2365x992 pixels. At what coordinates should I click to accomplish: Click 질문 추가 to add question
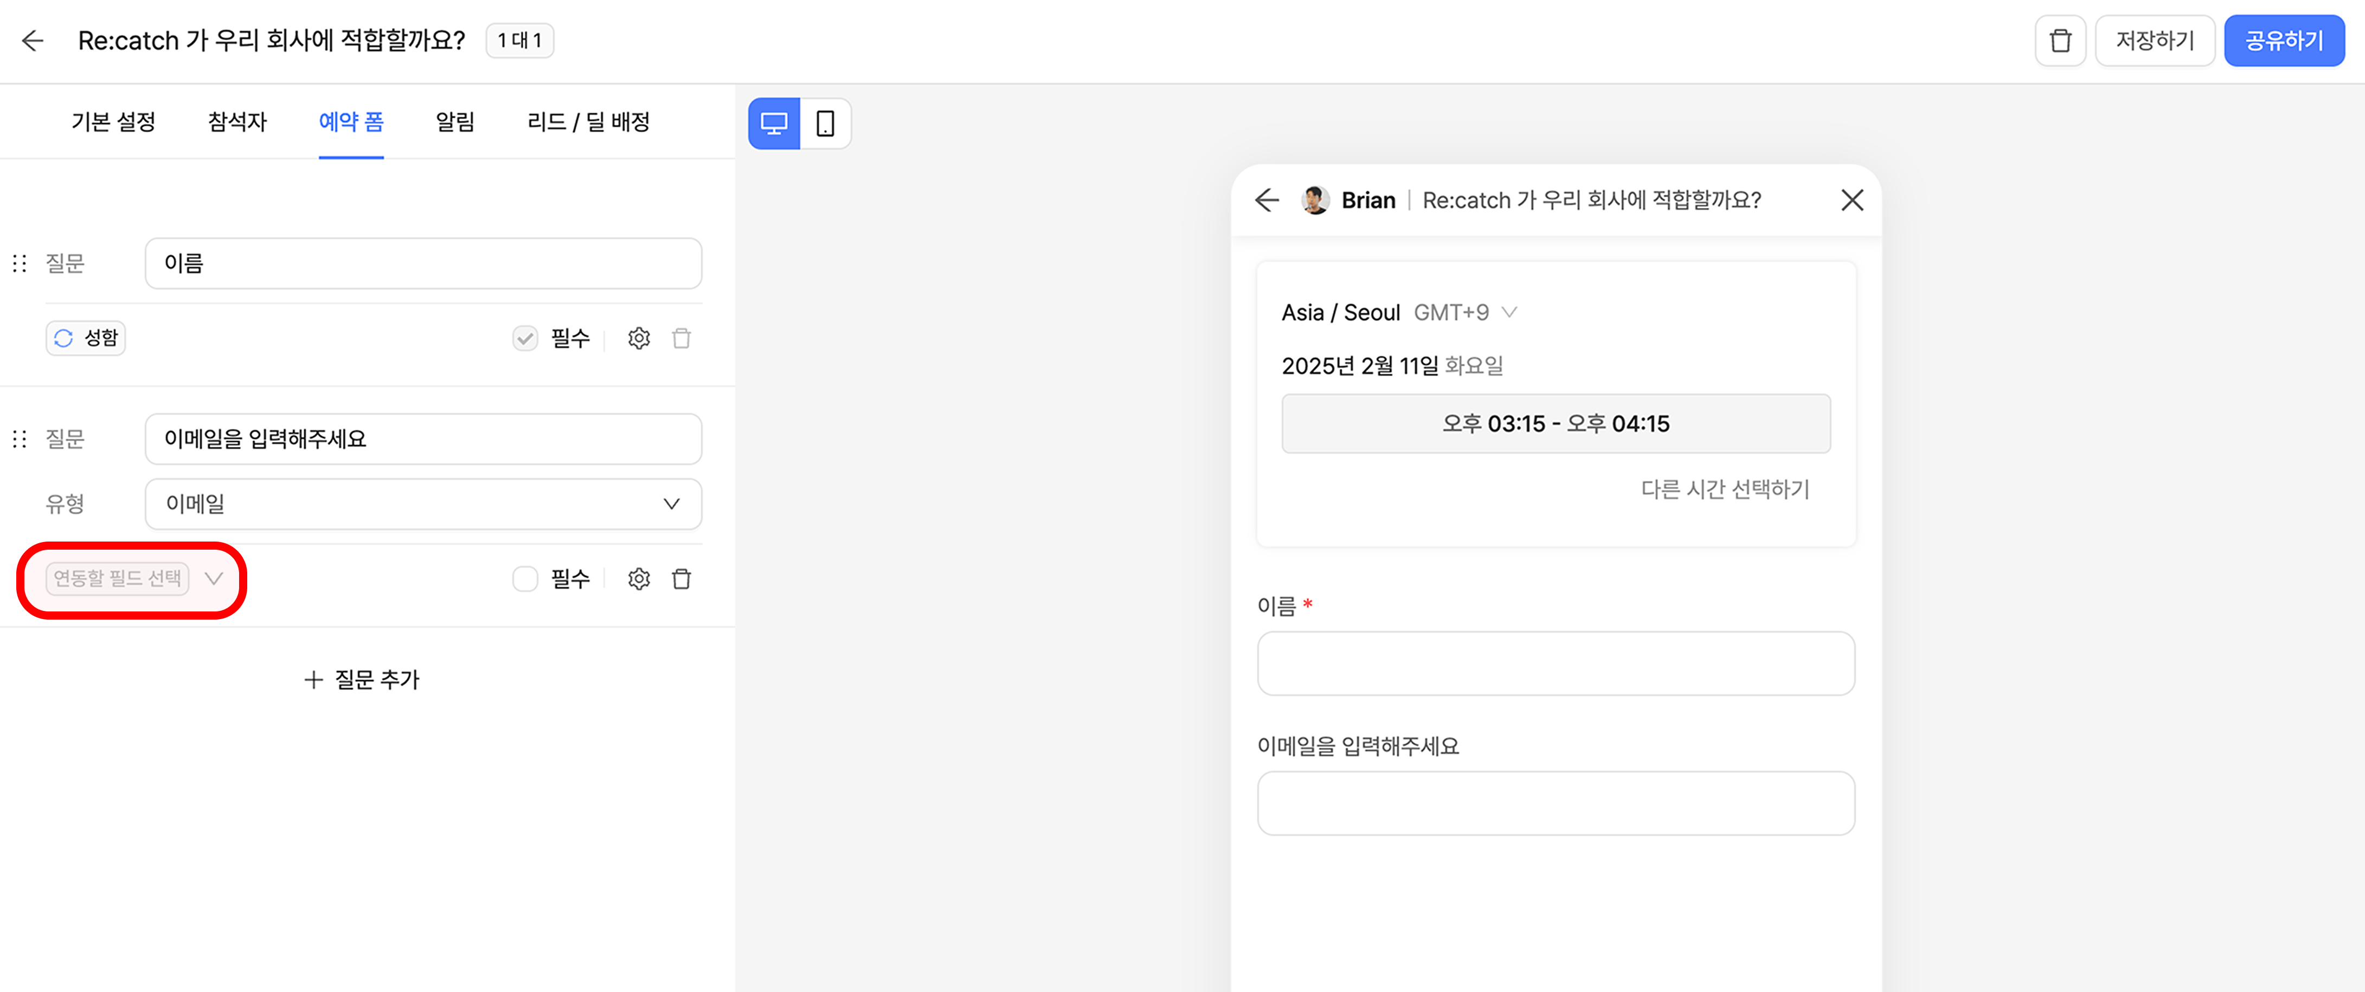pyautogui.click(x=362, y=679)
